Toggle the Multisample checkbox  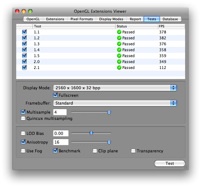pos(23,112)
